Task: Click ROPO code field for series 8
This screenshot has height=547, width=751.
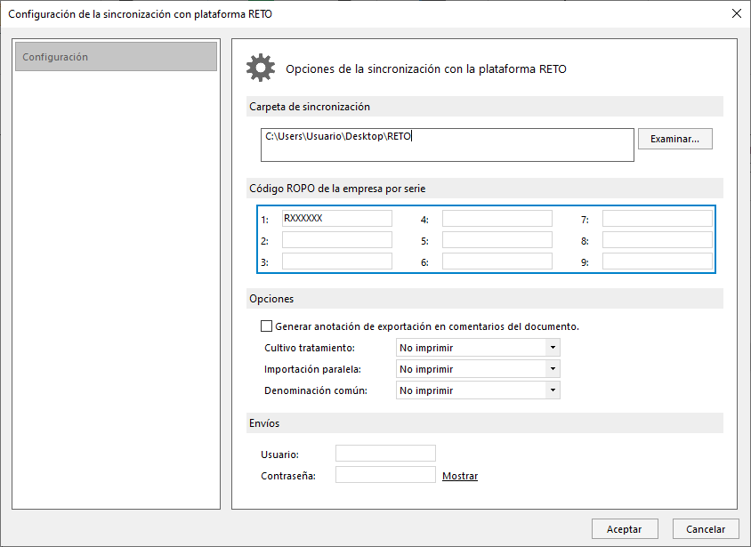Action: [x=657, y=240]
